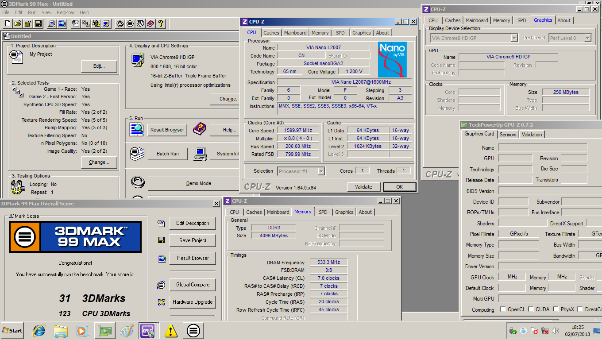This screenshot has width=602, height=340.
Task: Open the File menu in 3DMark
Action: (6, 12)
